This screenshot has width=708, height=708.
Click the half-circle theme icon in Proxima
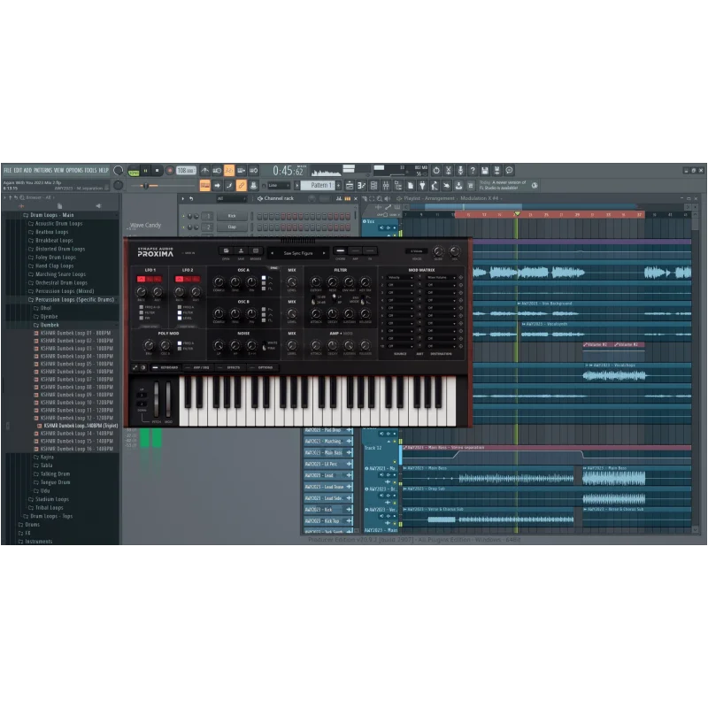pyautogui.click(x=143, y=367)
